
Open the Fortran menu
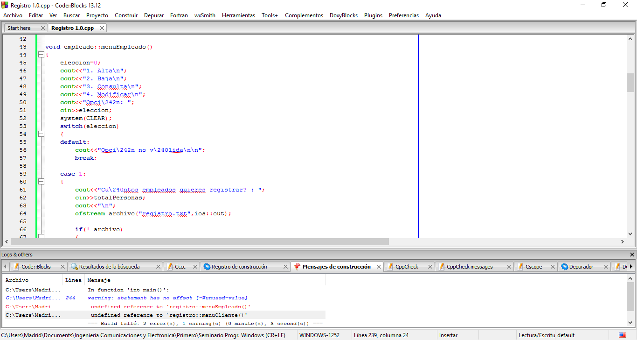[x=179, y=15]
